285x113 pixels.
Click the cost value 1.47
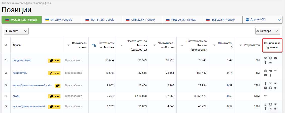[230, 60]
